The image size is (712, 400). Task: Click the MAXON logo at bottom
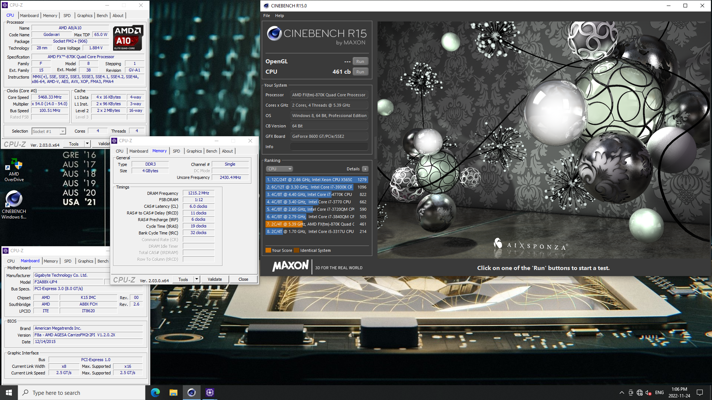pos(290,266)
